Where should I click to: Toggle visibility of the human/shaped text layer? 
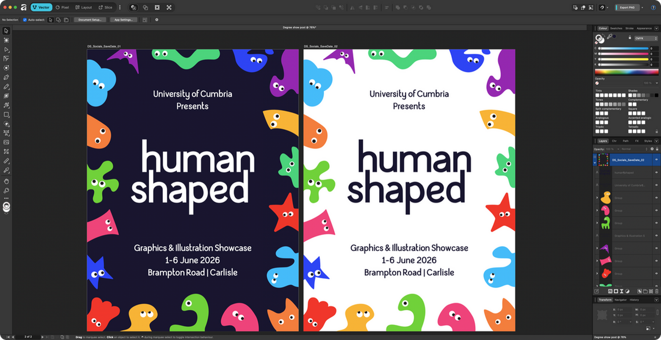[657, 173]
